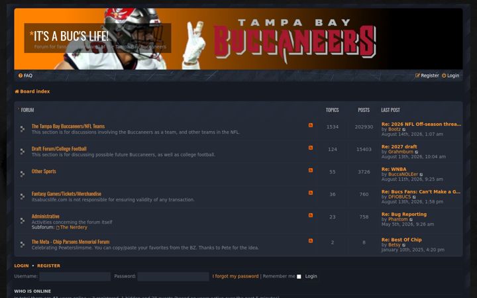The width and height of the screenshot is (477, 298).
Task: Open The Nerdery subforum
Action: coord(72,227)
